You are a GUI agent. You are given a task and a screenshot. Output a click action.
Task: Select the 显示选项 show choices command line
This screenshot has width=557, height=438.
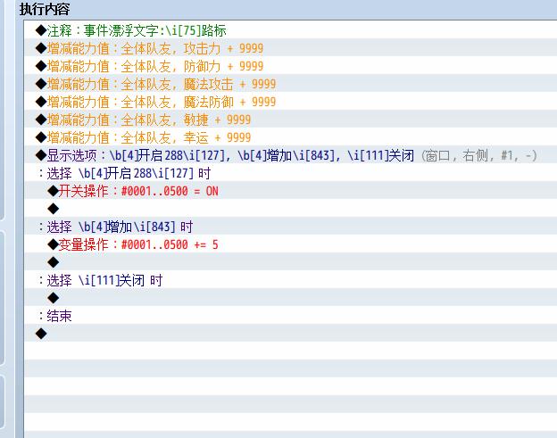(x=291, y=155)
